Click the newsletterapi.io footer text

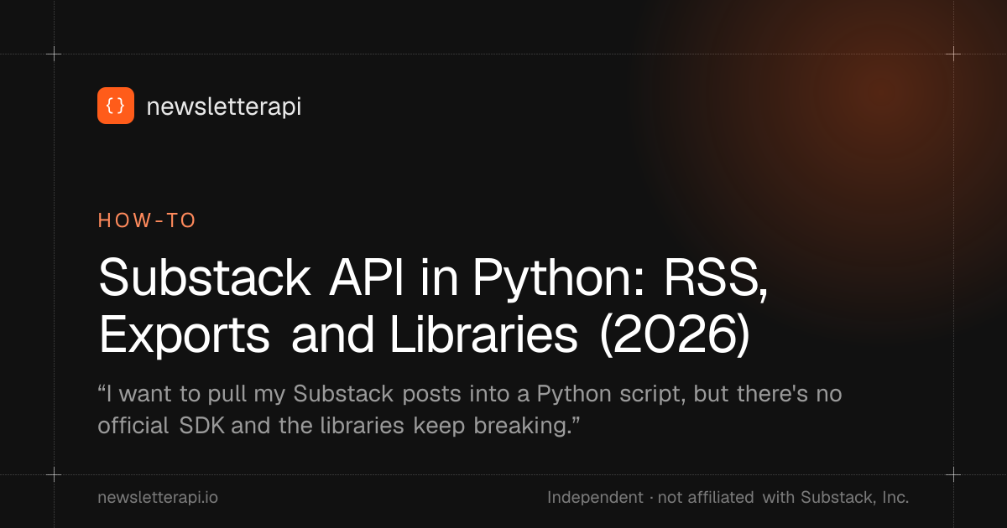pyautogui.click(x=158, y=497)
